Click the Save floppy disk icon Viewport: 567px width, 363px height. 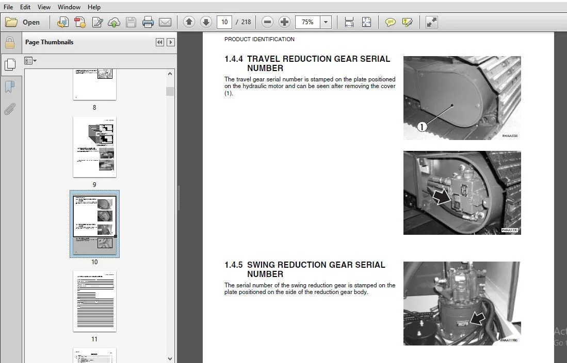tap(131, 22)
